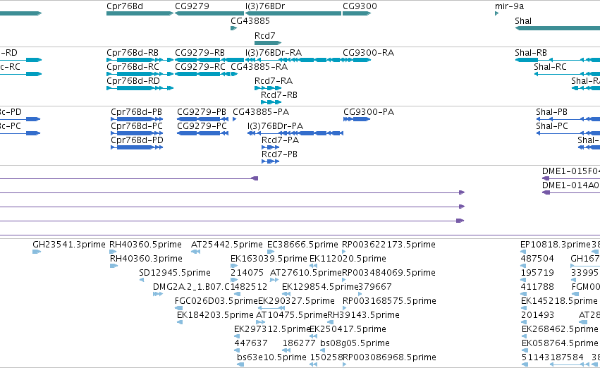Select the Rcd7 gene bar

[268, 42]
